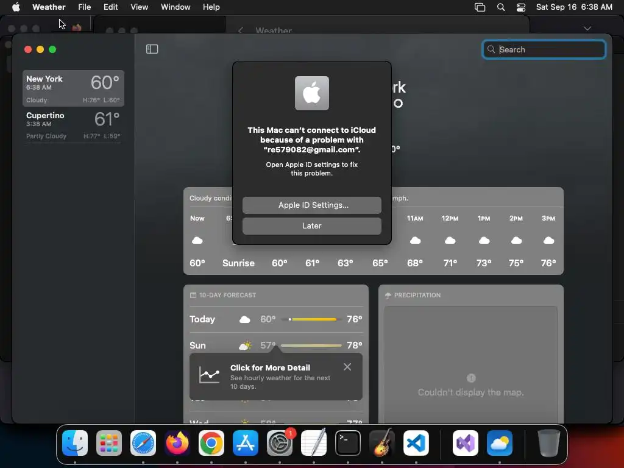Open Finder from the Dock

point(75,443)
